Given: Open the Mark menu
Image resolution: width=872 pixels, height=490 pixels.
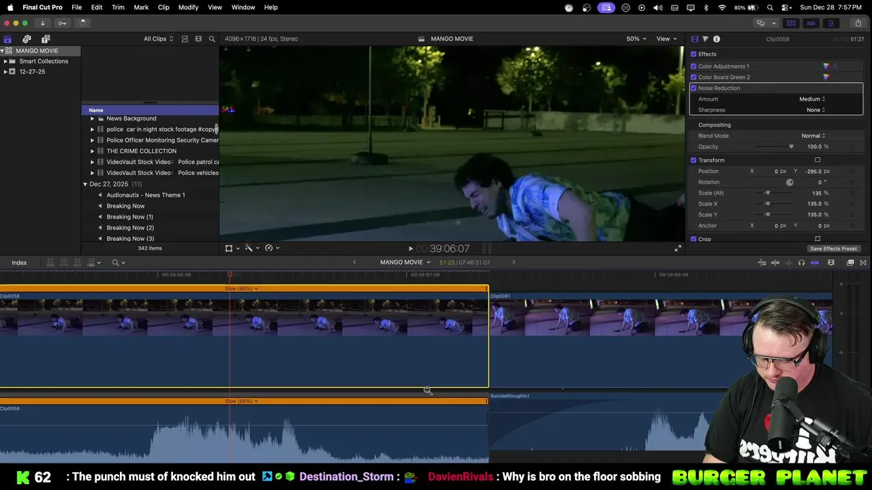Looking at the screenshot, I should (x=141, y=7).
